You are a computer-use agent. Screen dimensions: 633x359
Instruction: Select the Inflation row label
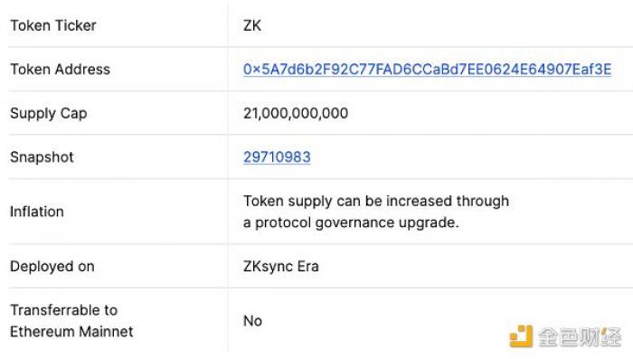click(x=37, y=212)
